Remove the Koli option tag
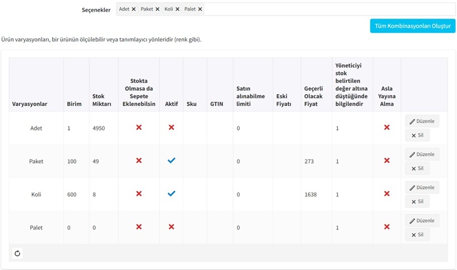The width and height of the screenshot is (457, 270). click(x=177, y=10)
